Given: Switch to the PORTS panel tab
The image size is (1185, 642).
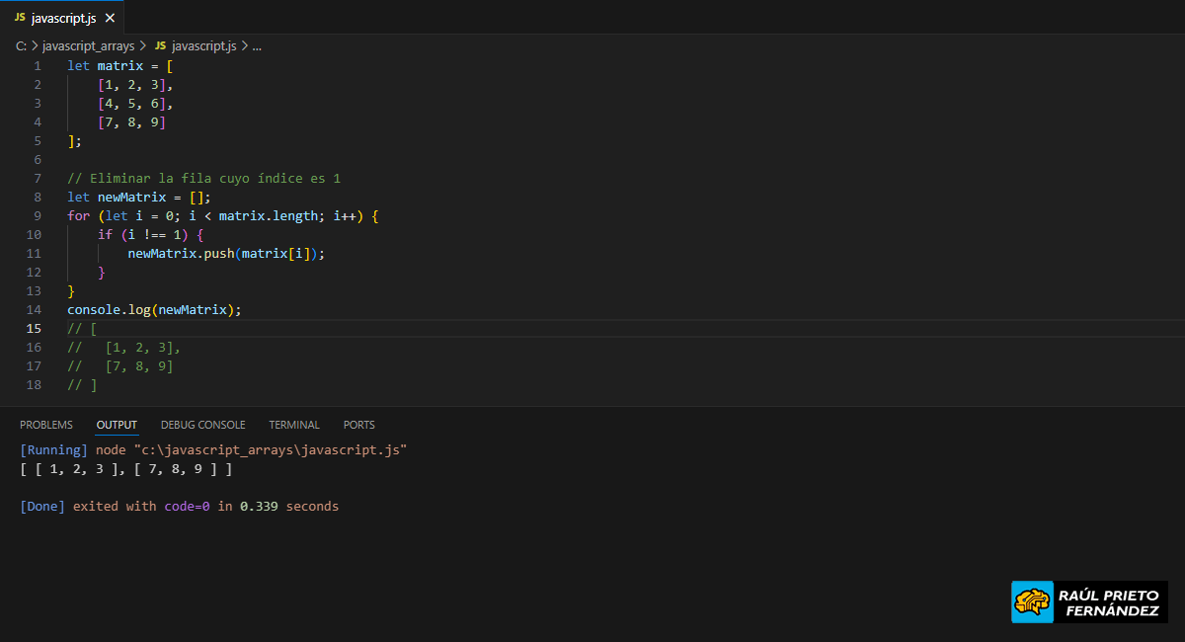Looking at the screenshot, I should (358, 425).
